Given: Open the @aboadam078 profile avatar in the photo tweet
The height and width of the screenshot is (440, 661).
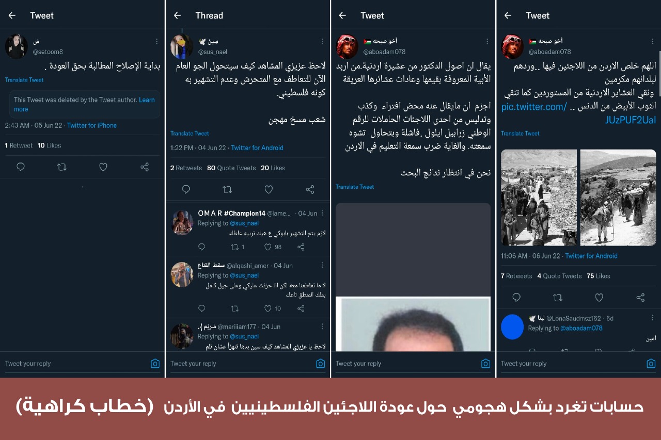Looking at the screenshot, I should (x=512, y=46).
